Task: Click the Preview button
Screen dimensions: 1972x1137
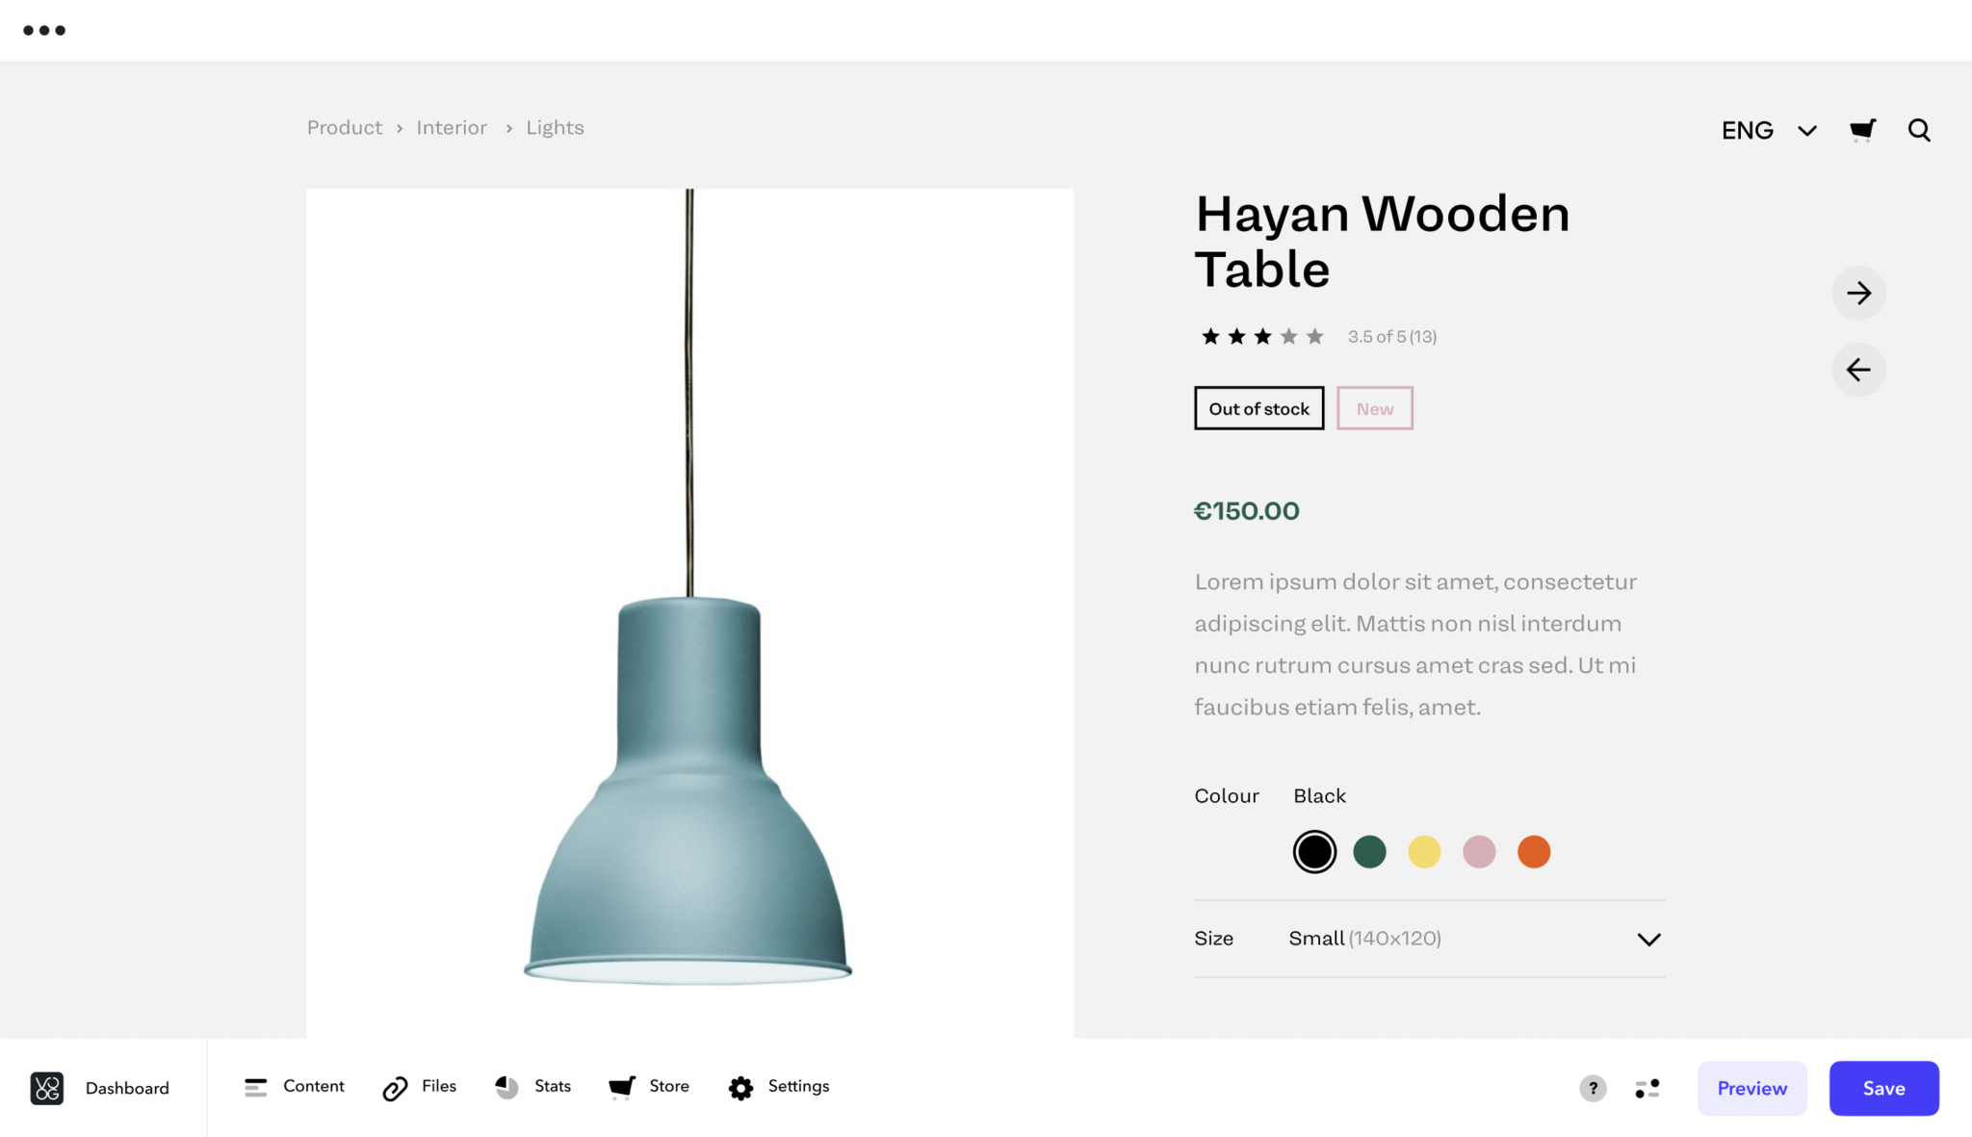Action: 1751,1088
